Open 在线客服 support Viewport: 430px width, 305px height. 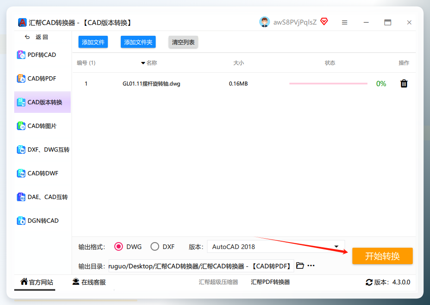pyautogui.click(x=89, y=282)
